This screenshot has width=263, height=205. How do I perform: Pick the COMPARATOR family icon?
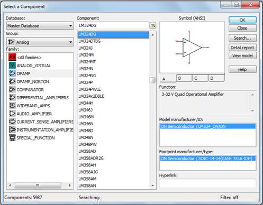point(12,89)
